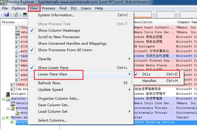Click the lsm.exe process icon

pos(13,89)
